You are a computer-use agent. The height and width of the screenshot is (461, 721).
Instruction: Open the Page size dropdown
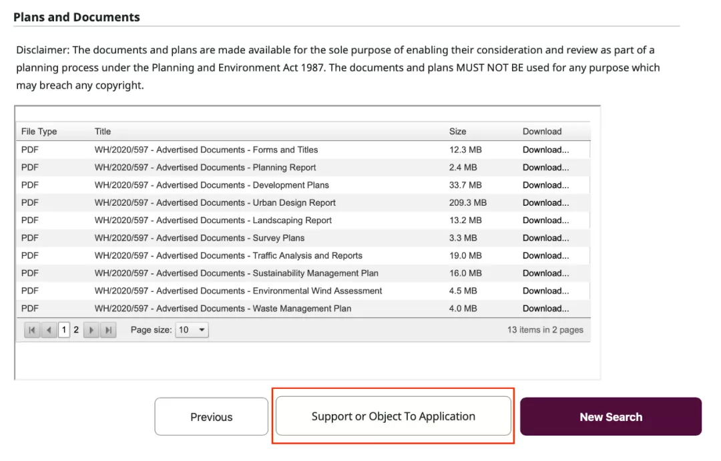[192, 330]
